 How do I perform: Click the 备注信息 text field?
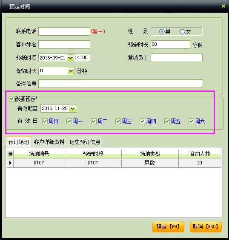pyautogui.click(x=120, y=84)
